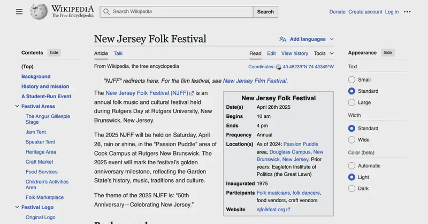Screen dimensions: 428x224
Task: Jump to Heritage Area subsection
Action: 41,152
